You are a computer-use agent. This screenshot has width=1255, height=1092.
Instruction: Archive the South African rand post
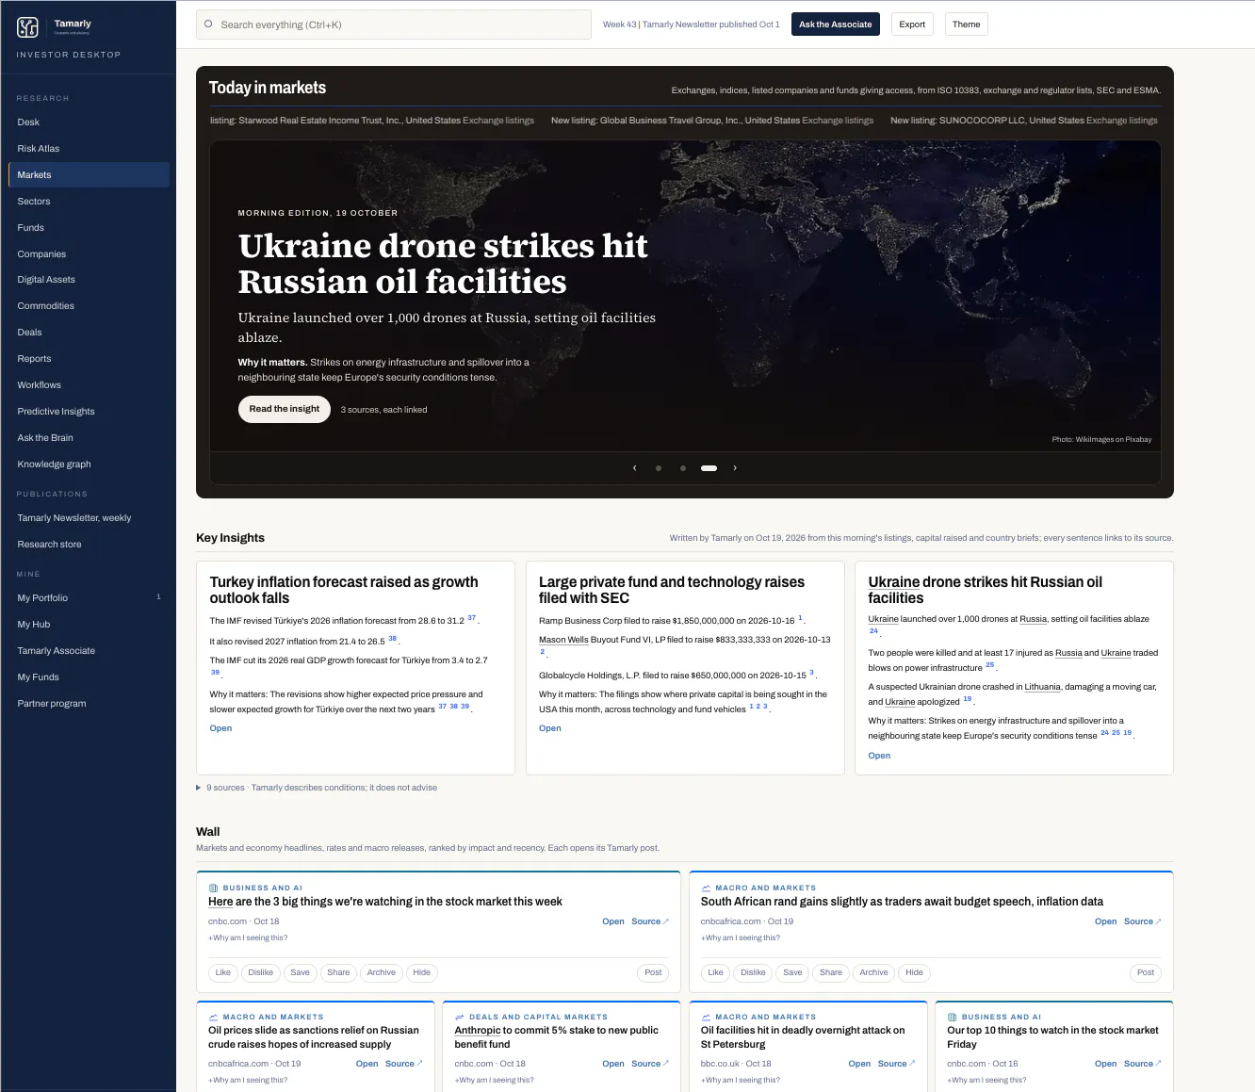tap(874, 972)
